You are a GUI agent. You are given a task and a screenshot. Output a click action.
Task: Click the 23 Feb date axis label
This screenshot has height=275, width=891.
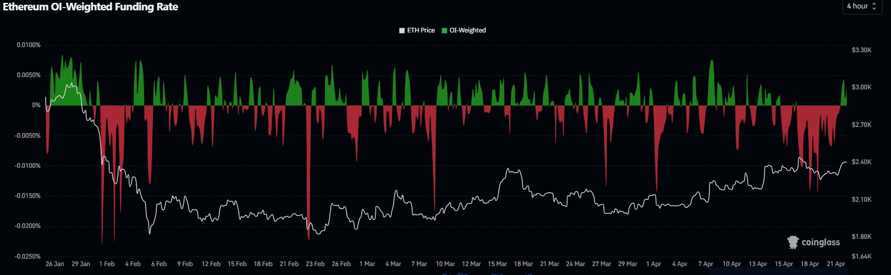315,264
